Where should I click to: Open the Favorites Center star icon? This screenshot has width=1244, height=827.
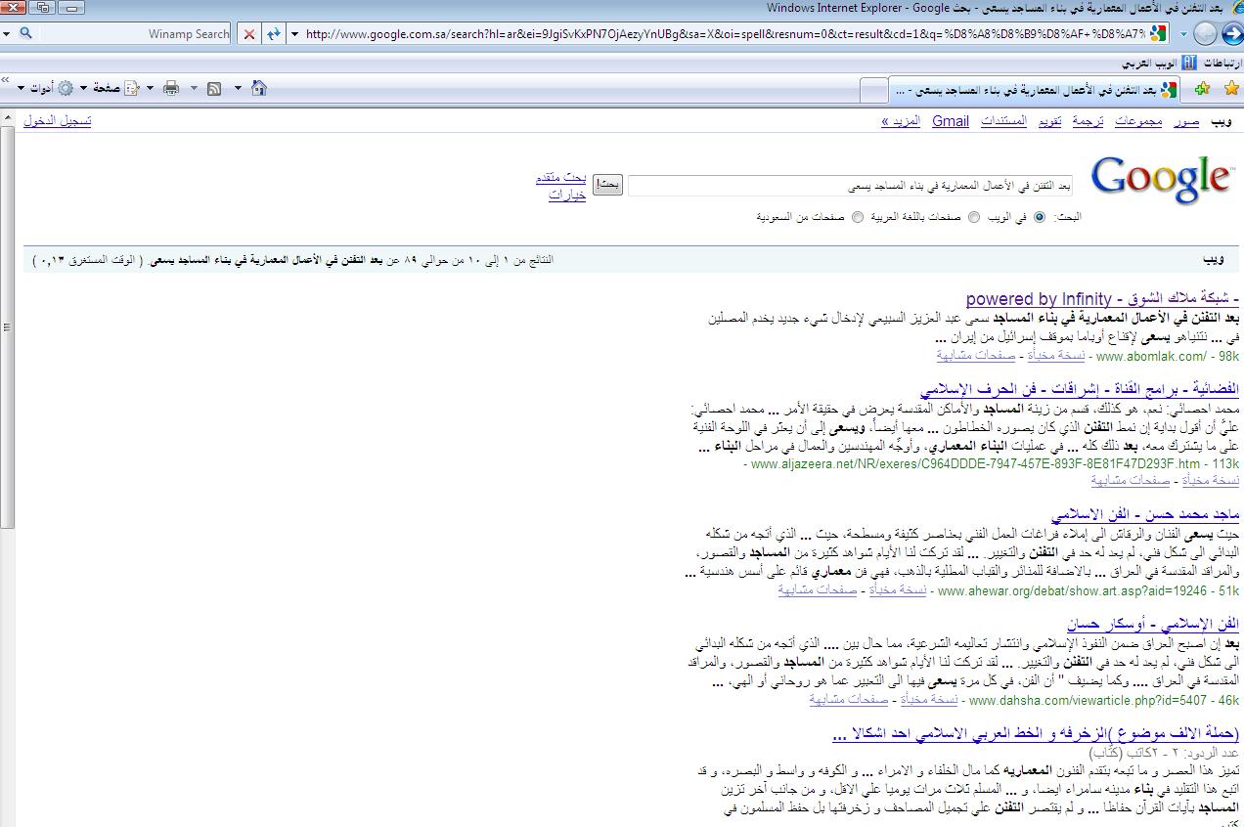pyautogui.click(x=1231, y=89)
